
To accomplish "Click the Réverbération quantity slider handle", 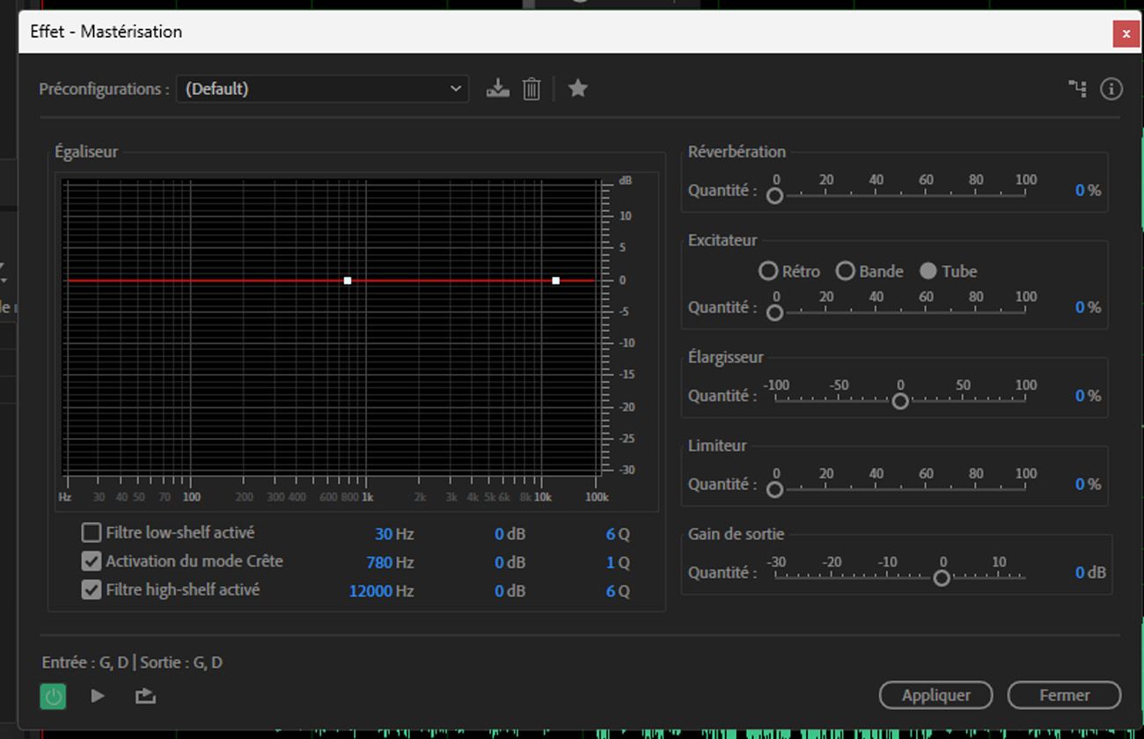I will [774, 195].
